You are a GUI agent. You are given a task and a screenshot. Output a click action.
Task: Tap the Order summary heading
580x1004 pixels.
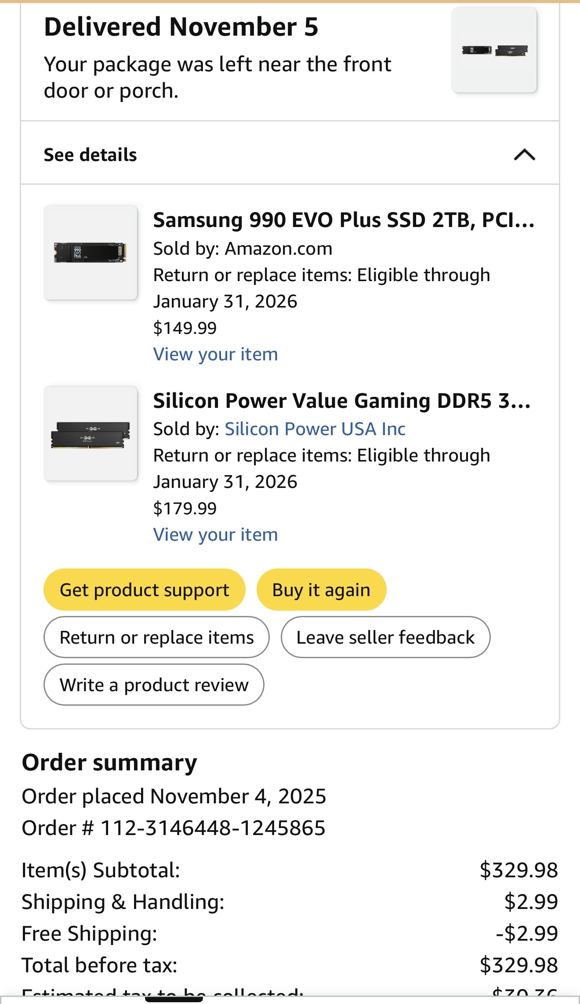pos(109,762)
